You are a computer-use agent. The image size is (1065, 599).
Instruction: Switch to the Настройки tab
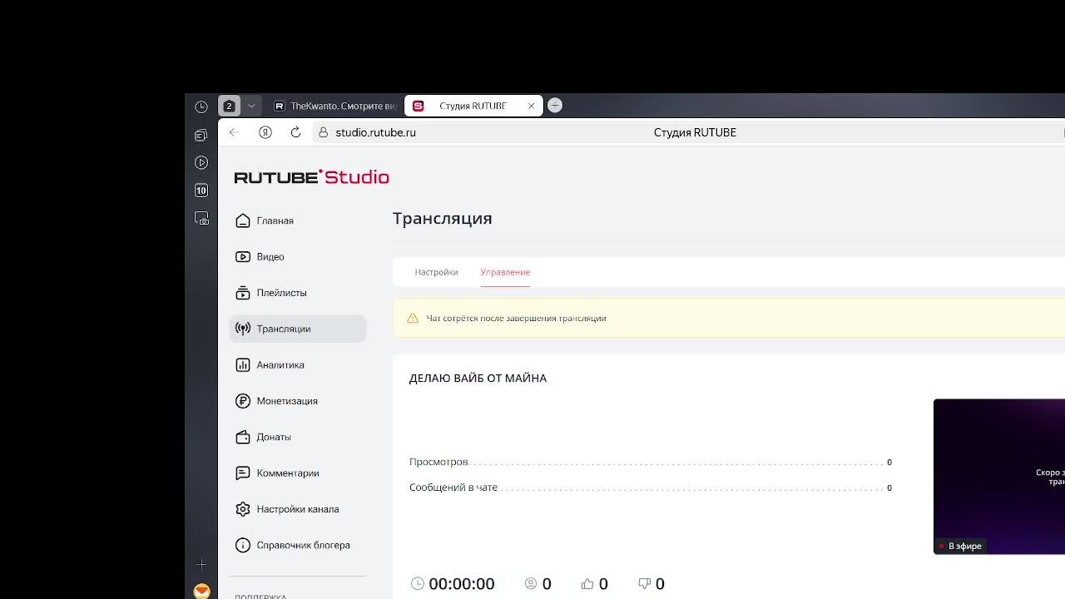(x=436, y=272)
